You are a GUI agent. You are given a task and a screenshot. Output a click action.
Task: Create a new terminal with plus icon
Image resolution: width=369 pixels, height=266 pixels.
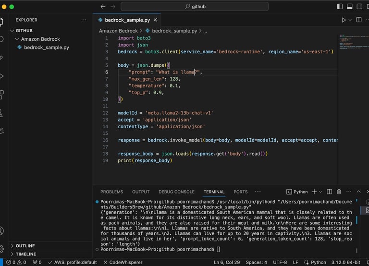point(314,192)
